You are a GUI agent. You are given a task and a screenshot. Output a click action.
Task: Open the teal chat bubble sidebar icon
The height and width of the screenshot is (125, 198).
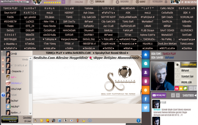coord(146,63)
